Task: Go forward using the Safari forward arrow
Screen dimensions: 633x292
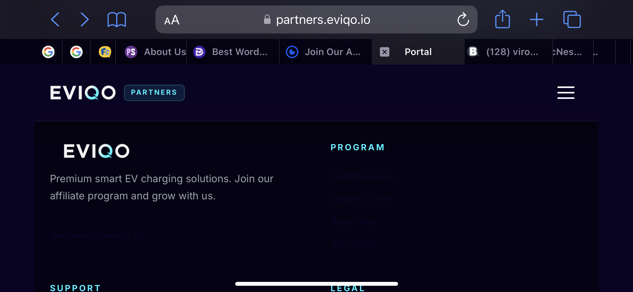Action: click(84, 19)
